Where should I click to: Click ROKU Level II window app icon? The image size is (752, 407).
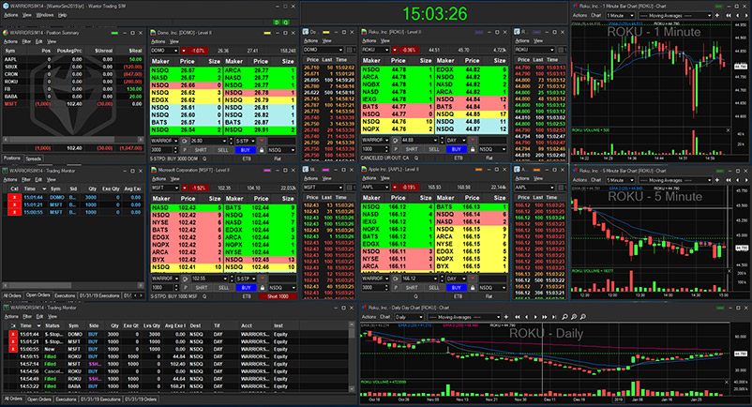point(365,32)
